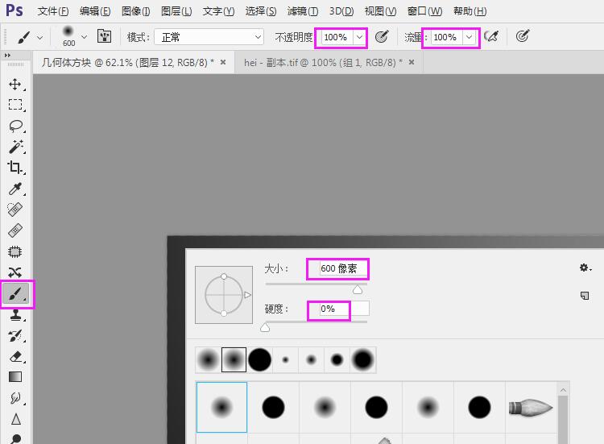
Task: Open the 窗口(W) menu
Action: tap(424, 11)
